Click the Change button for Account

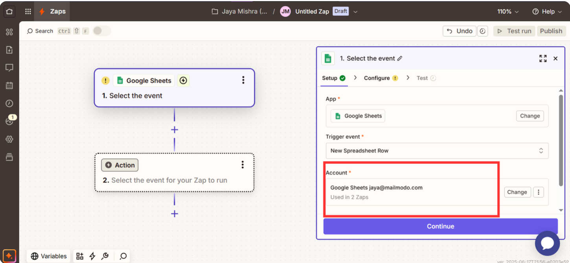pyautogui.click(x=517, y=192)
